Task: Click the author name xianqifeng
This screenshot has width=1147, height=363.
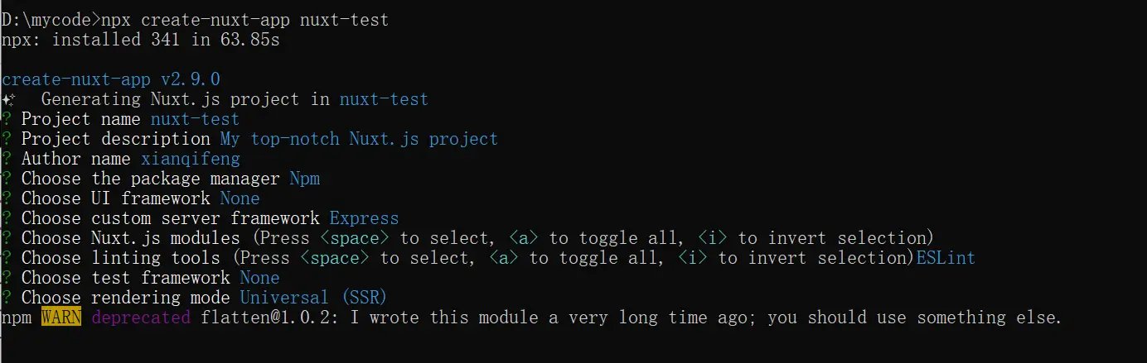Action: (x=190, y=159)
